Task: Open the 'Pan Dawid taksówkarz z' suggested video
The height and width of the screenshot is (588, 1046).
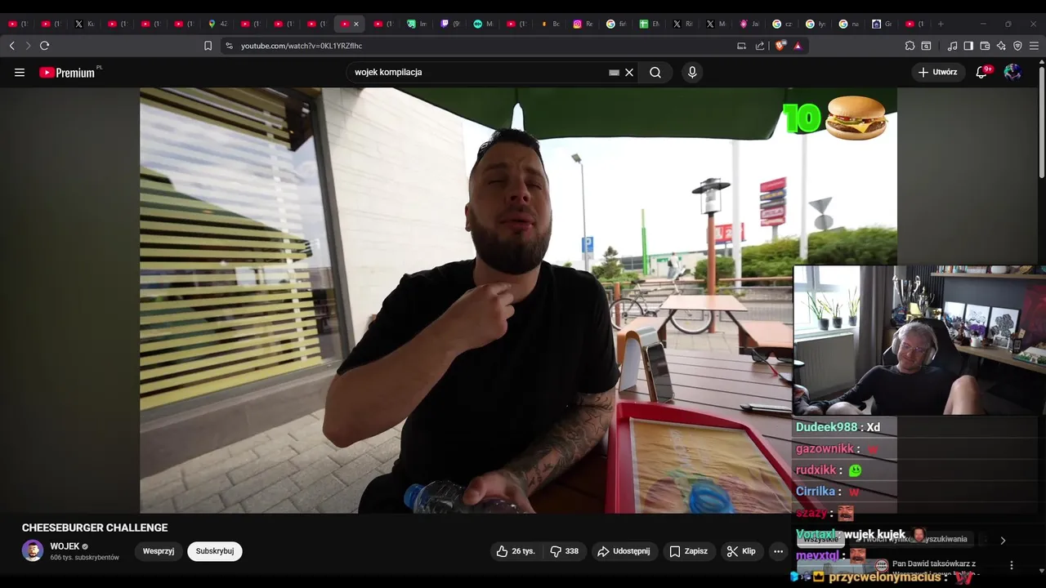Action: [934, 563]
